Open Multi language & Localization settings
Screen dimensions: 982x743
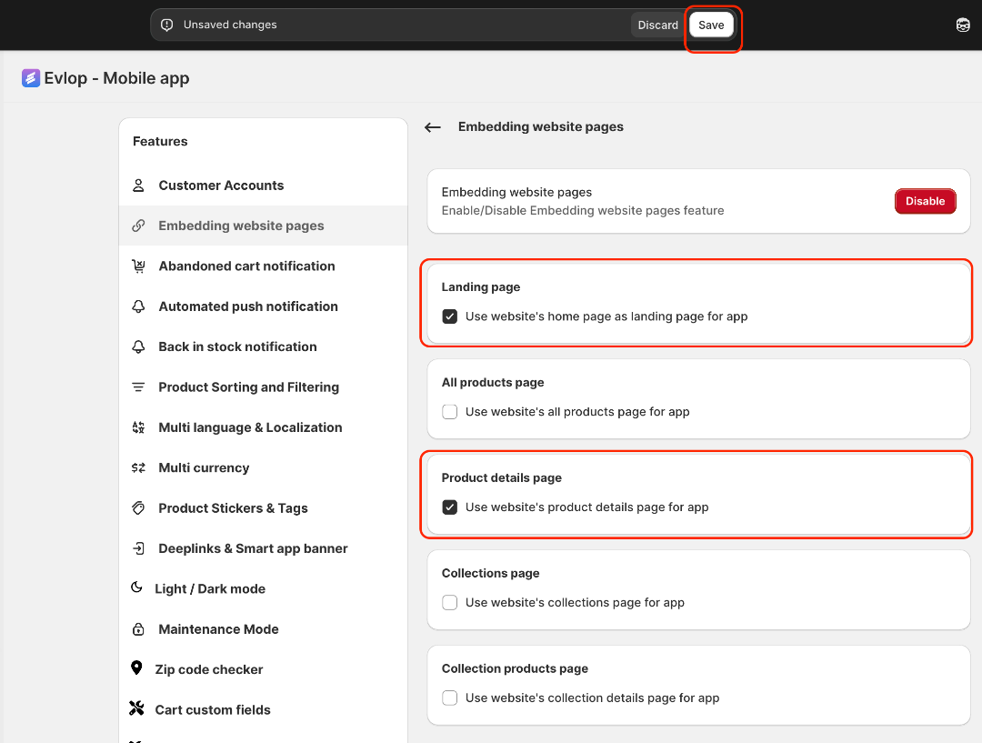[x=250, y=427]
